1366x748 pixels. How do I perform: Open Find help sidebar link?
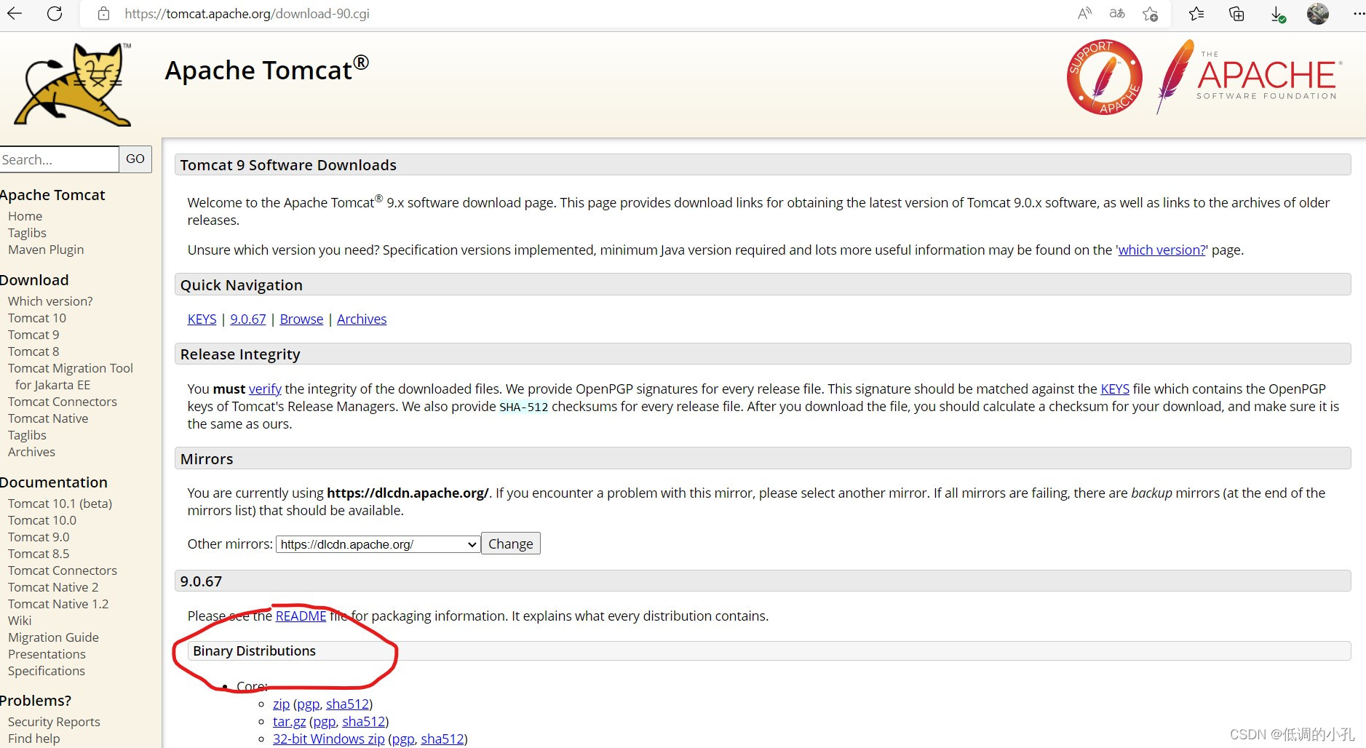(x=34, y=739)
